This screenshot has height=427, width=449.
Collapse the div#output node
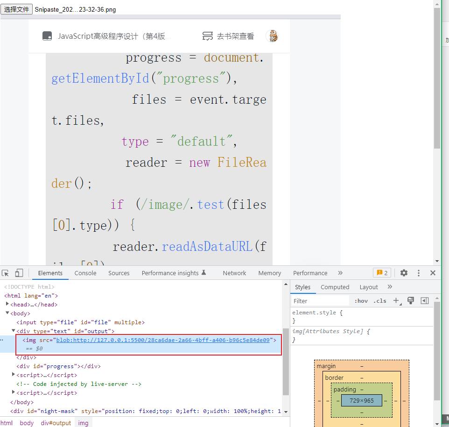click(13, 331)
